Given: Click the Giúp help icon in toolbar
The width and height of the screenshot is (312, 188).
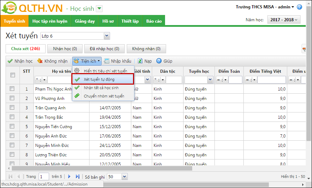Looking at the screenshot, I should click(x=159, y=61).
